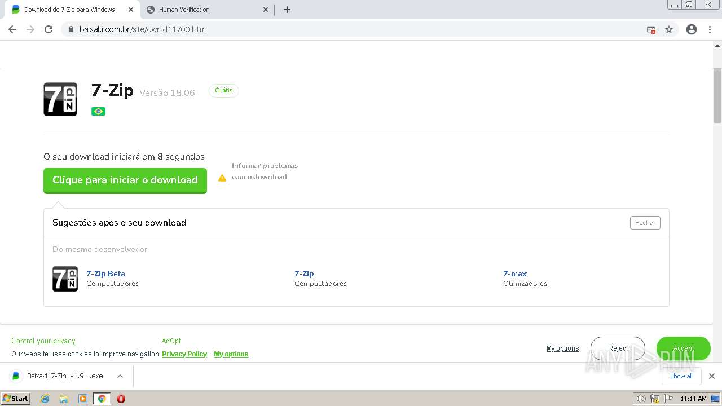Click the 7-Zip Beta icon thumbnail
722x406 pixels.
(65, 279)
